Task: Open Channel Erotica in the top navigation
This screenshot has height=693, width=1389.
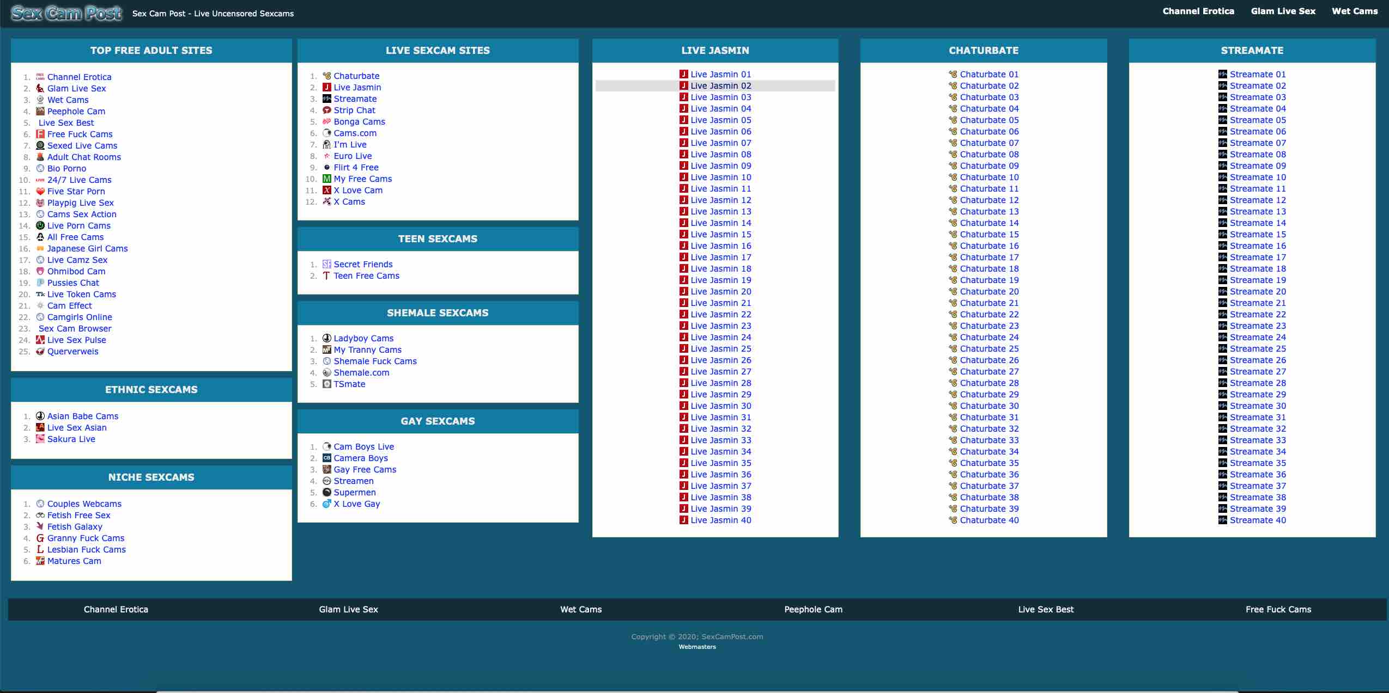Action: [x=1198, y=11]
